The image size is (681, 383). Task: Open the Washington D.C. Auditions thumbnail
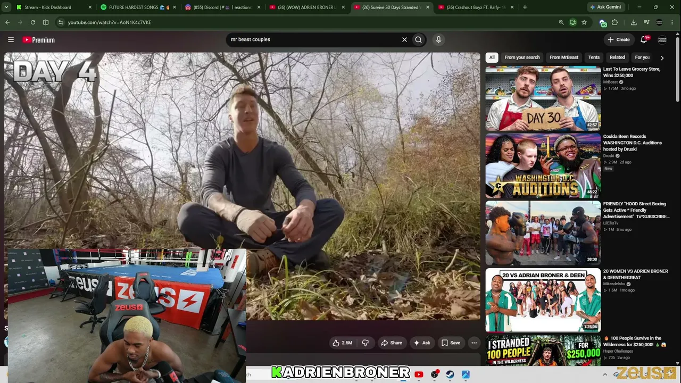543,165
